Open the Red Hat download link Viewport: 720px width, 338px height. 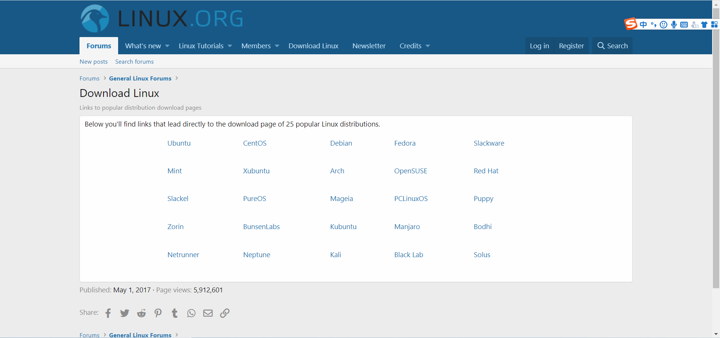pyautogui.click(x=486, y=171)
